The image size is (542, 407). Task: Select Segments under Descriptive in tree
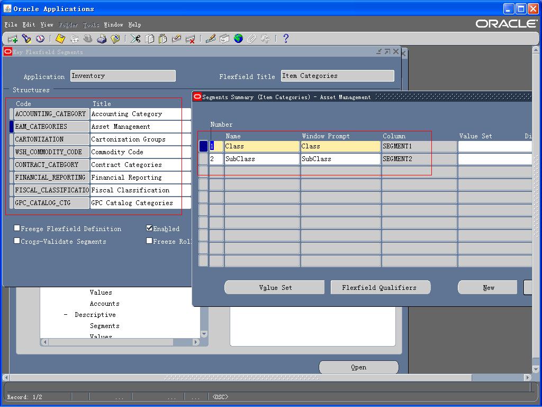click(104, 326)
